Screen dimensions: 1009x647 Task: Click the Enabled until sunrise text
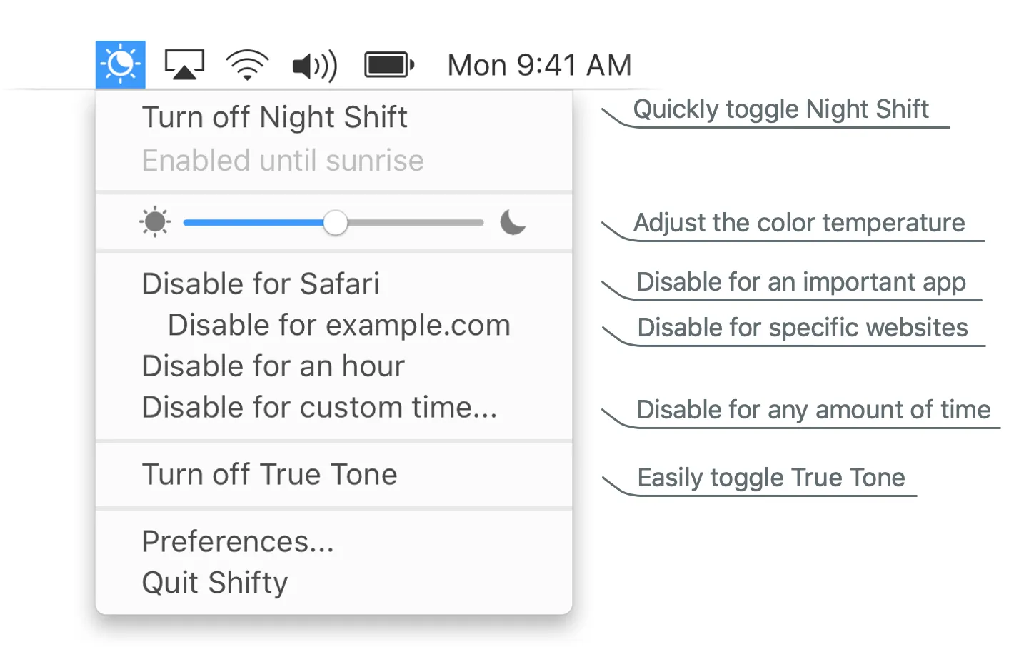coord(283,160)
